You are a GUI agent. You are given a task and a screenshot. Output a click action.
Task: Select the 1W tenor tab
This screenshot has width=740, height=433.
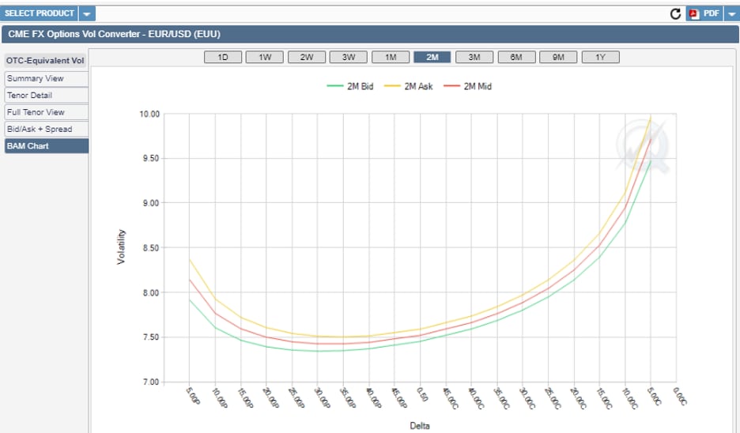tap(265, 57)
